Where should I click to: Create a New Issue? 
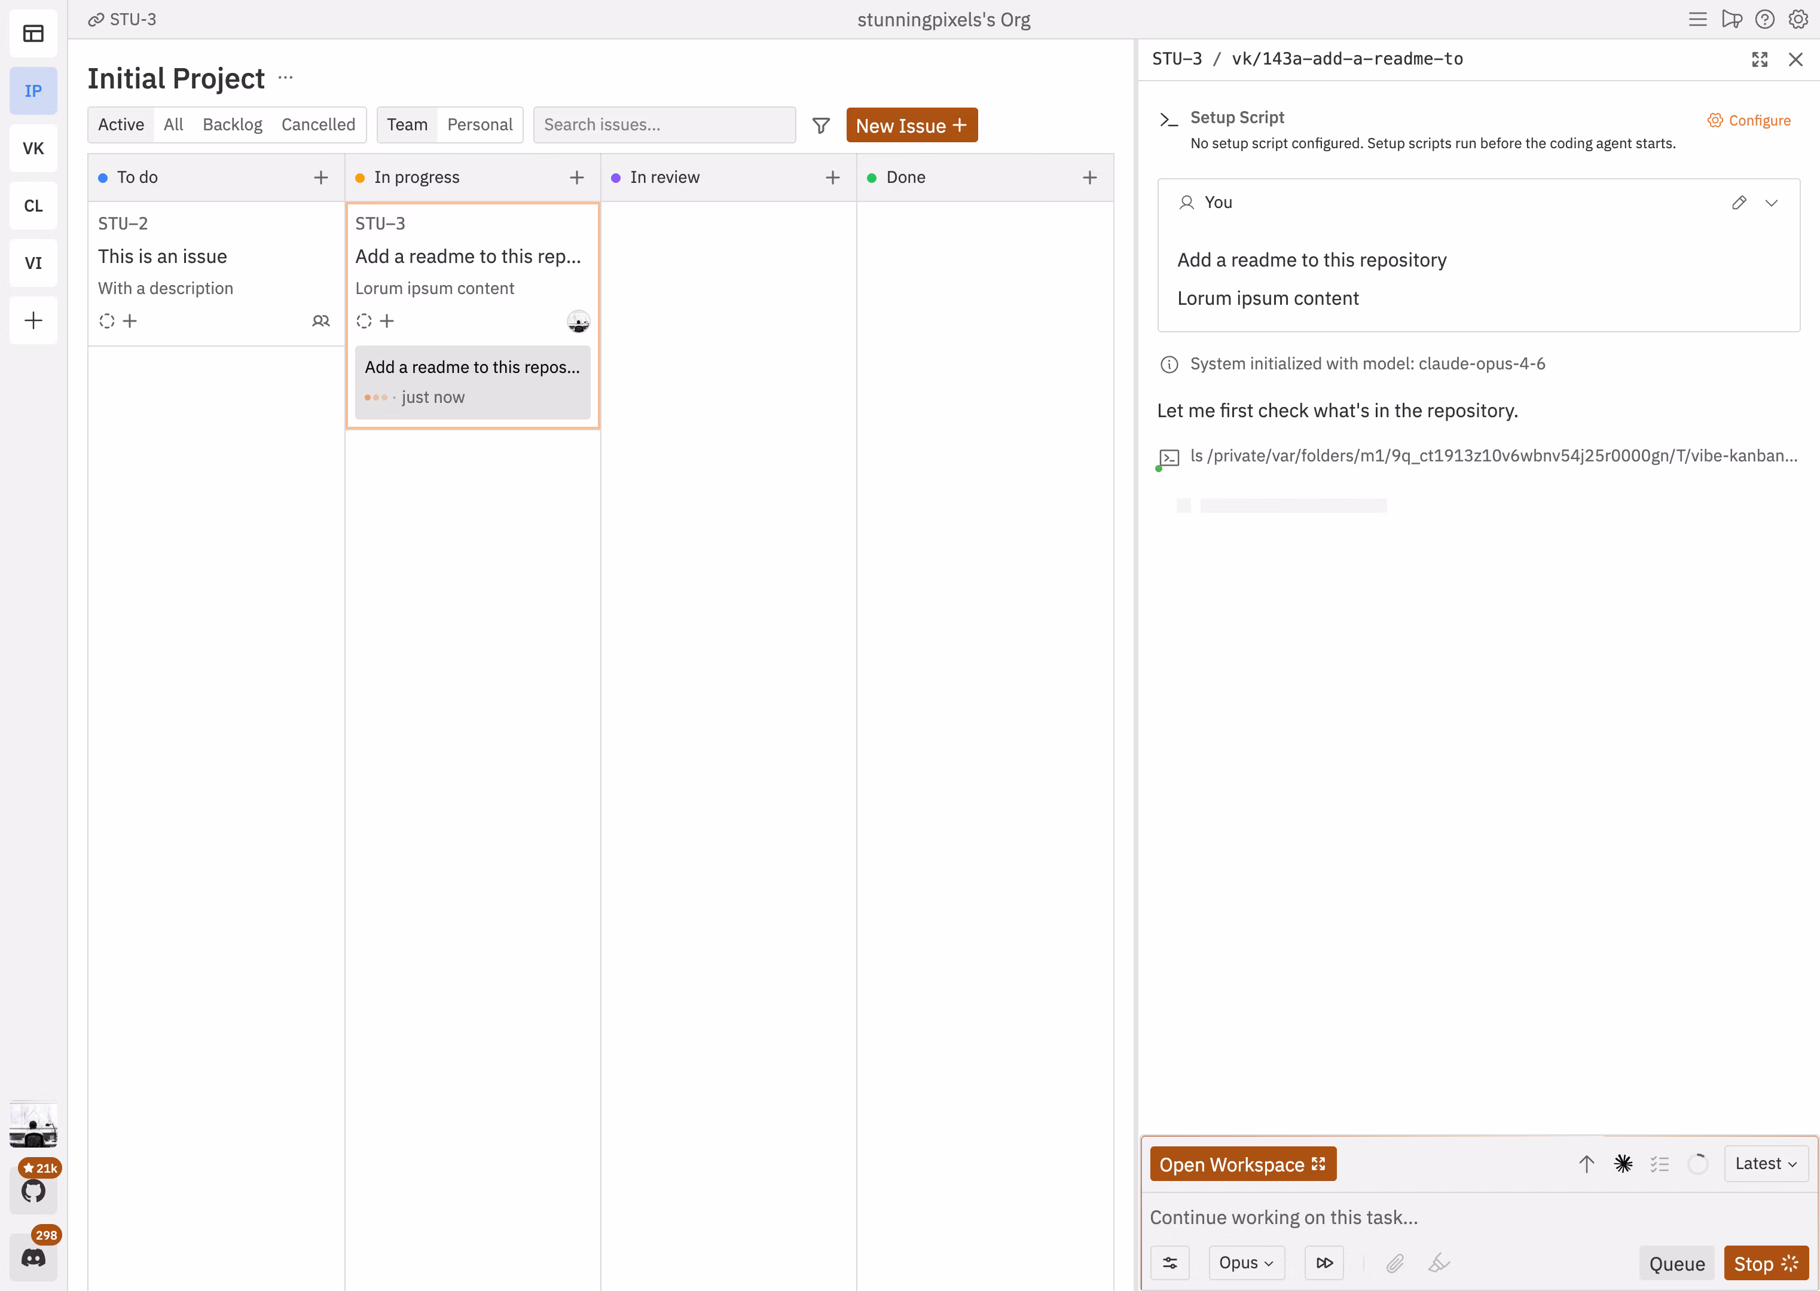tap(912, 125)
